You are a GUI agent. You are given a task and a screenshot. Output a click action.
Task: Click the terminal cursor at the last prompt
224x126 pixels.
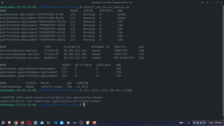pos(84,105)
